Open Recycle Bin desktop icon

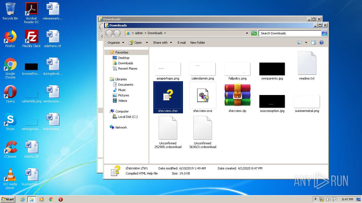[10, 11]
